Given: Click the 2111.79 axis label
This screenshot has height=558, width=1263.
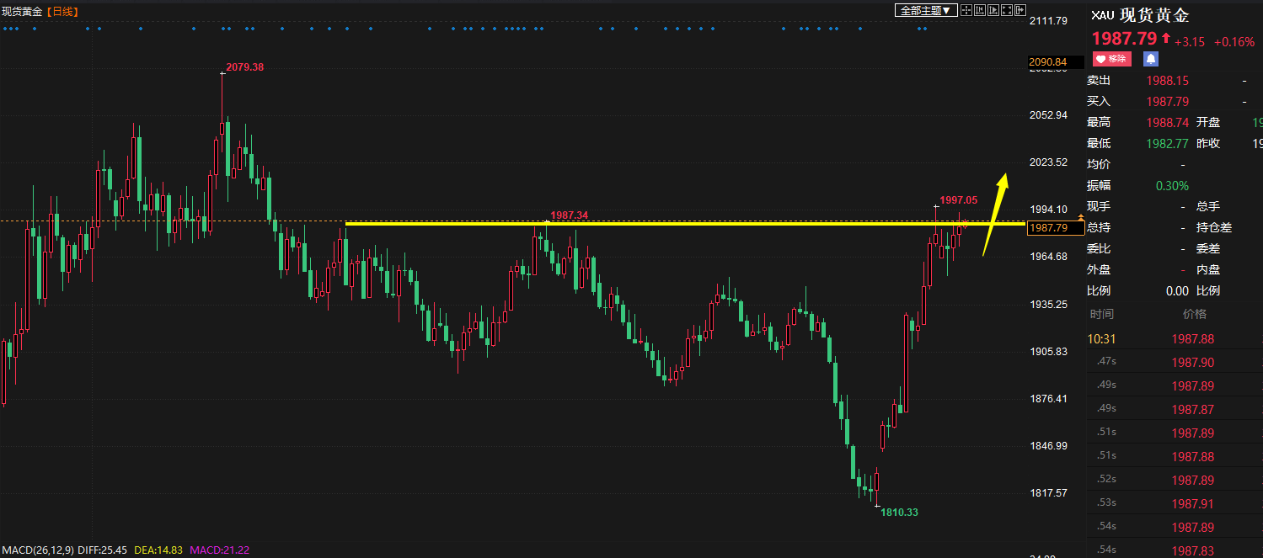Looking at the screenshot, I should [1049, 20].
